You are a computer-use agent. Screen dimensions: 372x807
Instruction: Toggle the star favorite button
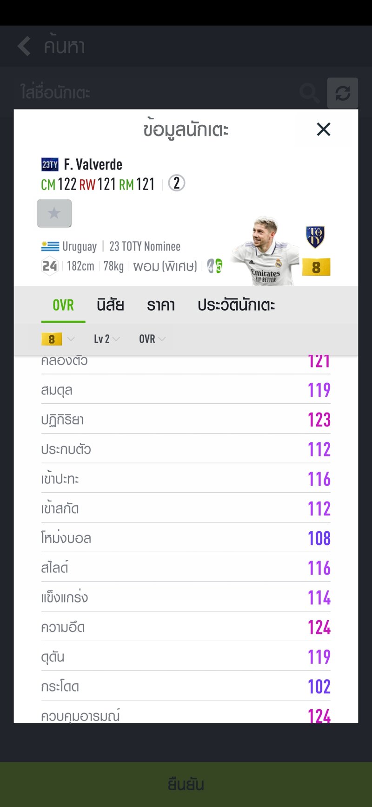(x=54, y=213)
